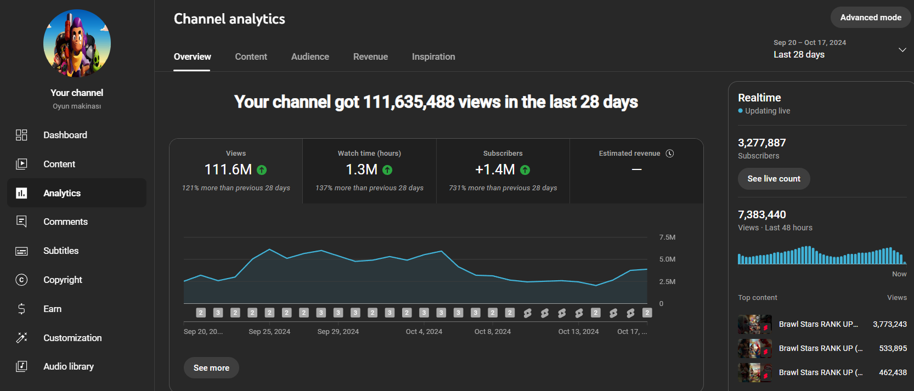
Task: Click the Shorts marker above Oct 13, 2024
Action: click(x=579, y=313)
